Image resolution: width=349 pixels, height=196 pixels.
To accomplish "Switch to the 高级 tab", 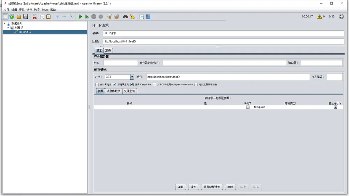I will point(108,50).
